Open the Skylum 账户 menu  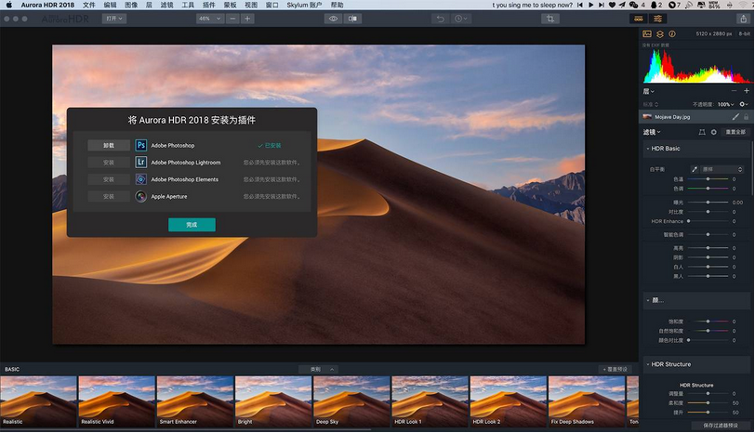pos(304,5)
